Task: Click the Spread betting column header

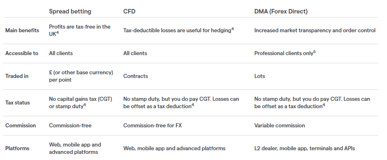Action: point(70,11)
